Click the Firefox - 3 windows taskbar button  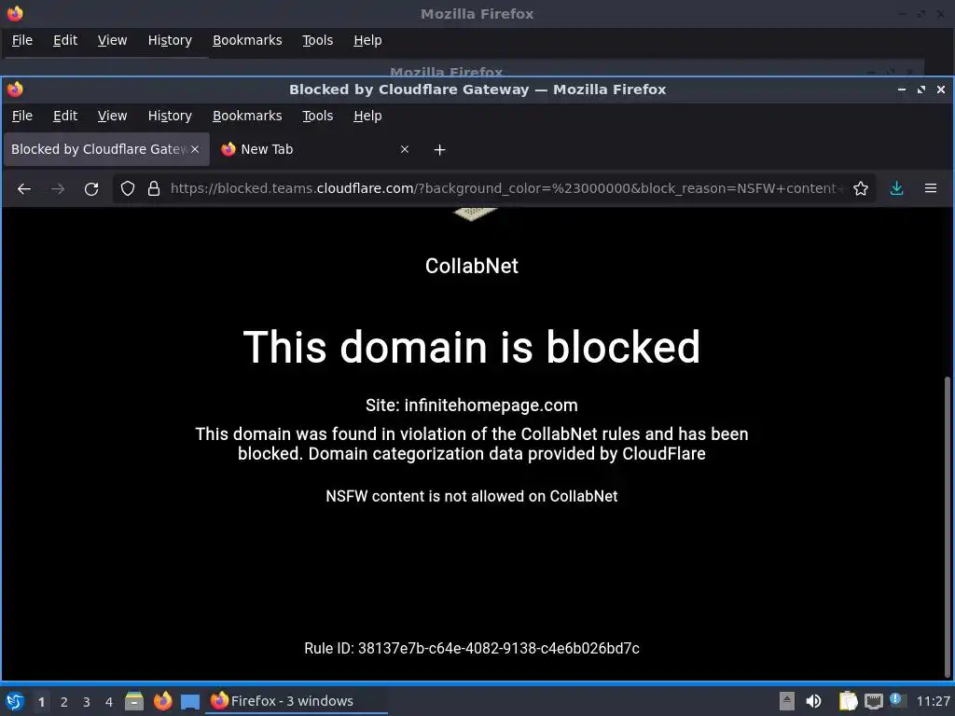pyautogui.click(x=297, y=701)
